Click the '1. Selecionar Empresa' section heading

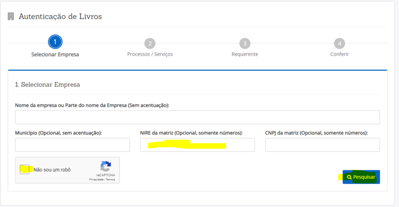[47, 85]
